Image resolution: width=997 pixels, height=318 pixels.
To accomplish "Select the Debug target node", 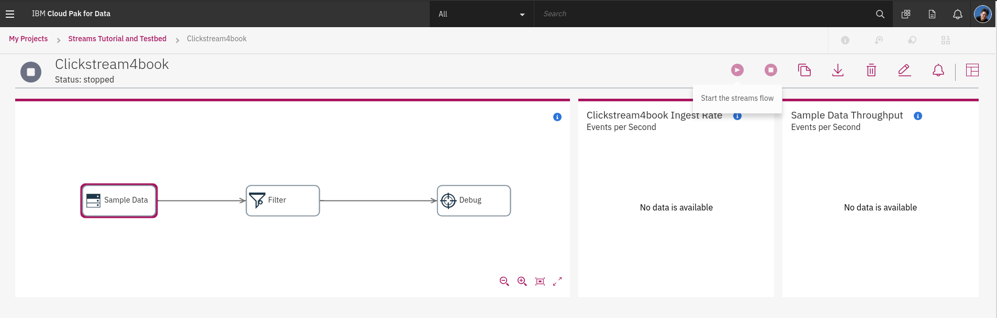I will pyautogui.click(x=474, y=201).
